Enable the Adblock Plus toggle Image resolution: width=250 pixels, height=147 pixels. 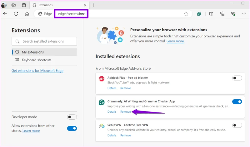237,78
